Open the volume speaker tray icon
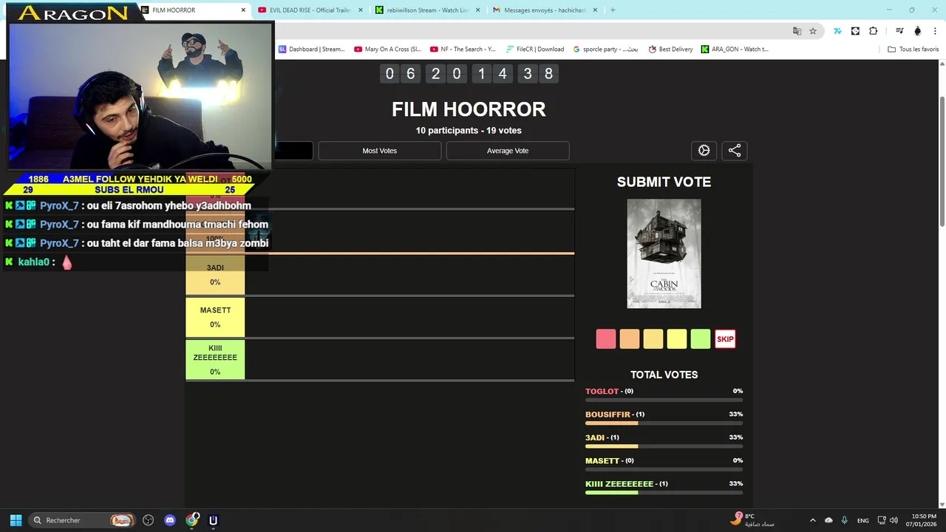Screen dimensions: 946x532 coord(894,520)
